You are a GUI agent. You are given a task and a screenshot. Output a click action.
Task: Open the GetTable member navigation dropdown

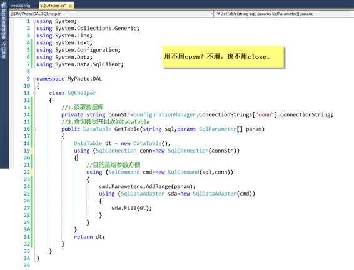284,14
